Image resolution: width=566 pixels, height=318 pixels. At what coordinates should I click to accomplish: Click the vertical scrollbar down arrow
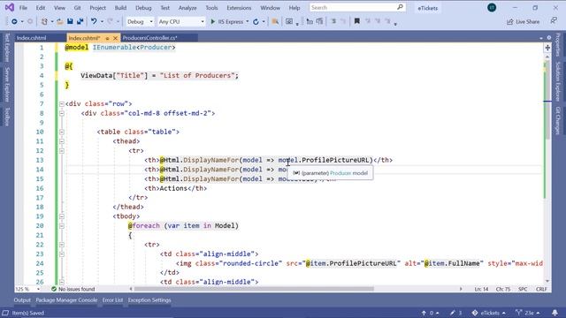coord(547,281)
